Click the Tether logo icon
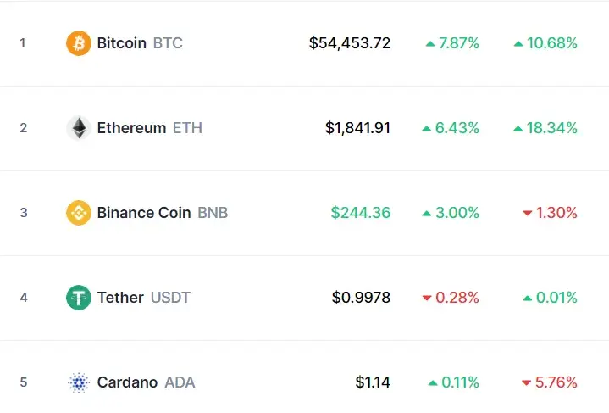 79,298
